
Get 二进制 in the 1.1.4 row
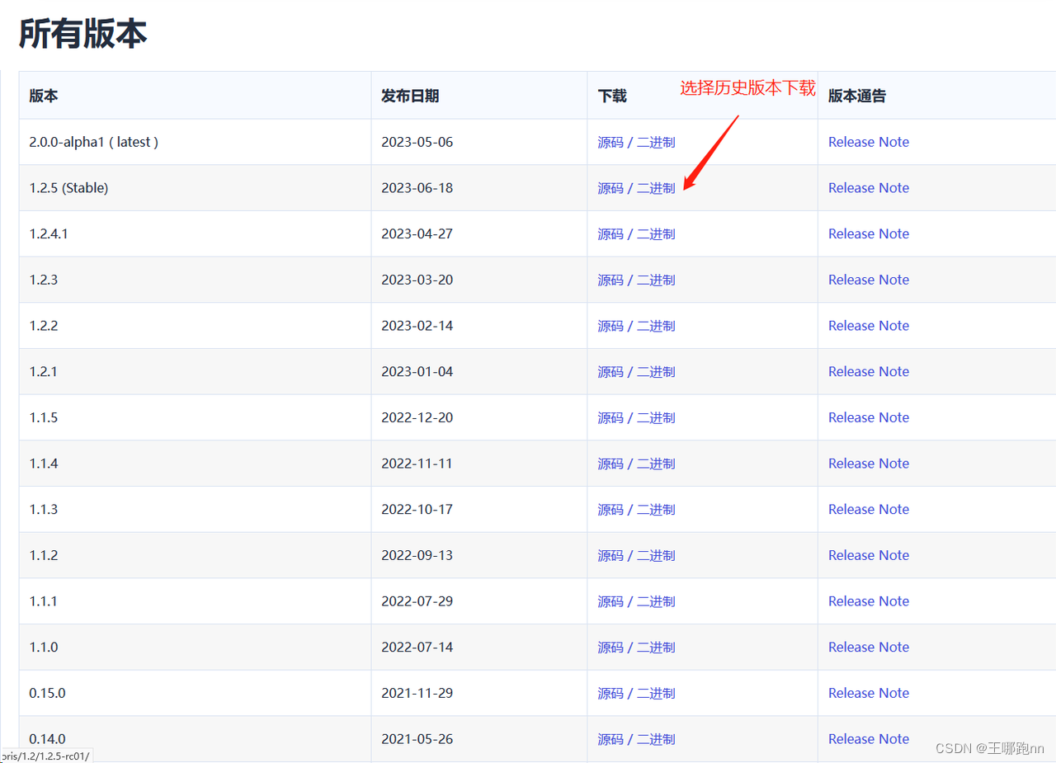pyautogui.click(x=656, y=464)
